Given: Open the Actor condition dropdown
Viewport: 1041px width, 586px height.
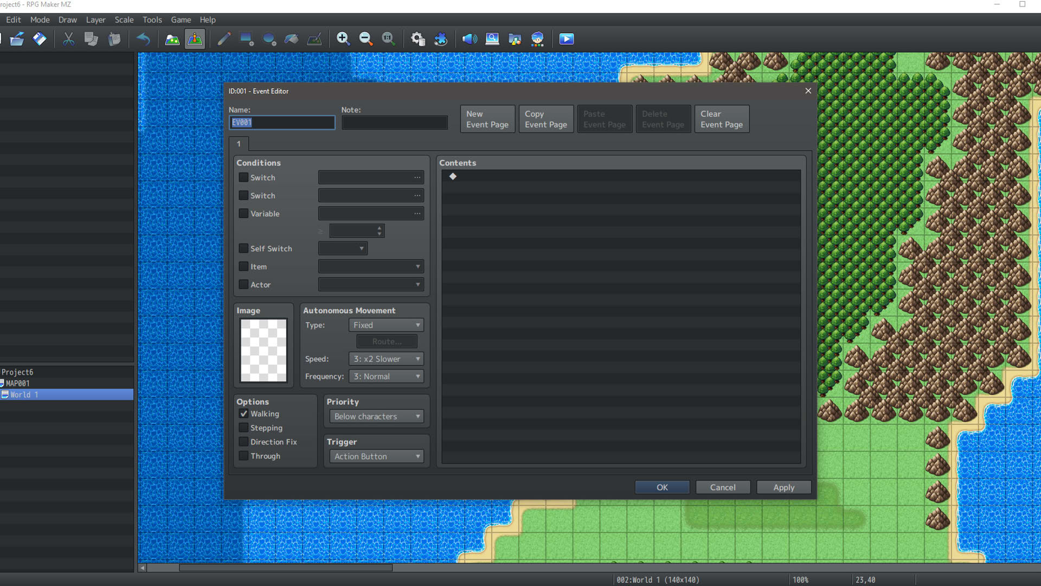Looking at the screenshot, I should coord(371,284).
